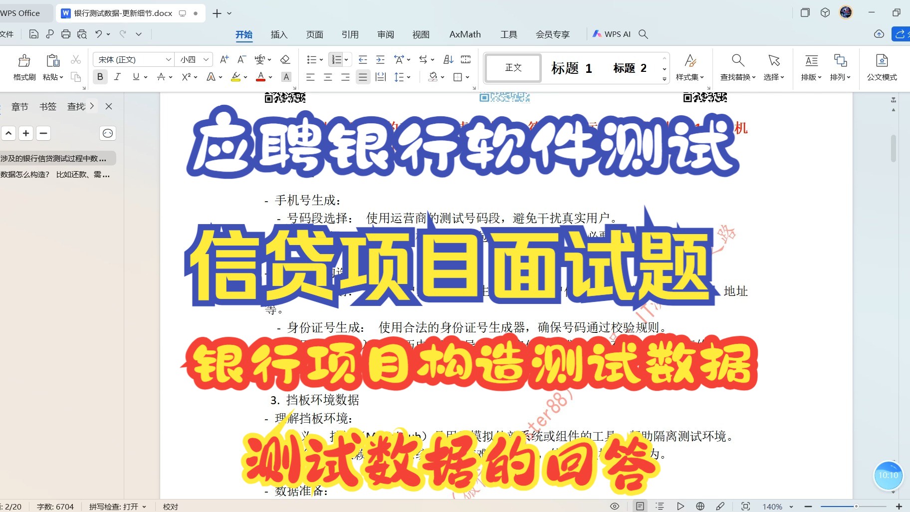This screenshot has width=910, height=512.
Task: Toggle Italic formatting
Action: [117, 77]
